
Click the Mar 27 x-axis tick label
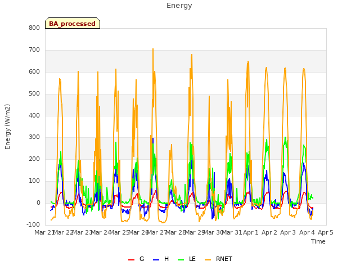pyautogui.click(x=157, y=232)
